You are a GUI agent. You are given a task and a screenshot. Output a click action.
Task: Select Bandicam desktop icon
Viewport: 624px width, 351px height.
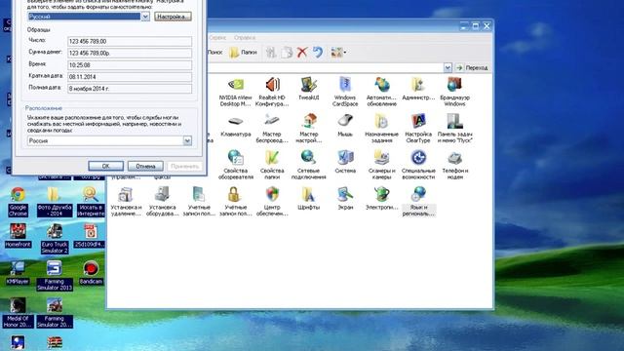click(91, 273)
